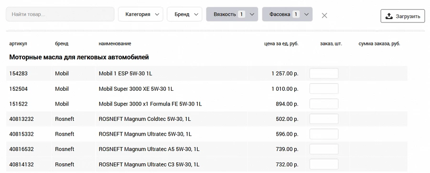Screen dimensions: 430x173
Task: Click the наименование column header
Action: [115, 43]
